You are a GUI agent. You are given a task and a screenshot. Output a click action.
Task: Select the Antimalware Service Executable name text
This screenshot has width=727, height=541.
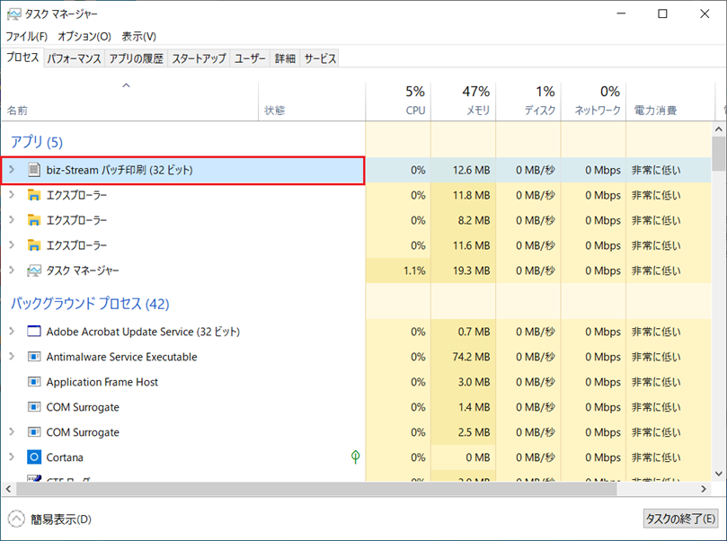click(121, 357)
